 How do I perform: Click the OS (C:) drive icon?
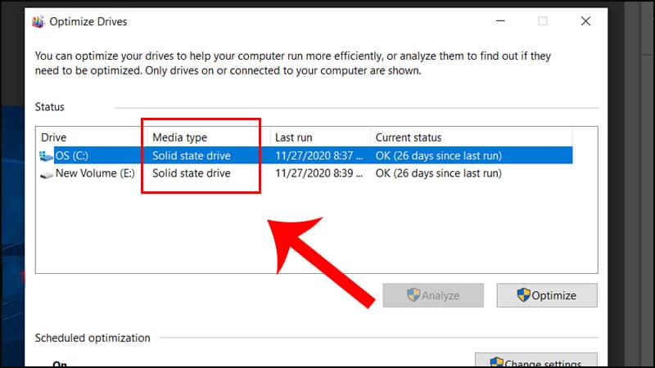click(45, 155)
